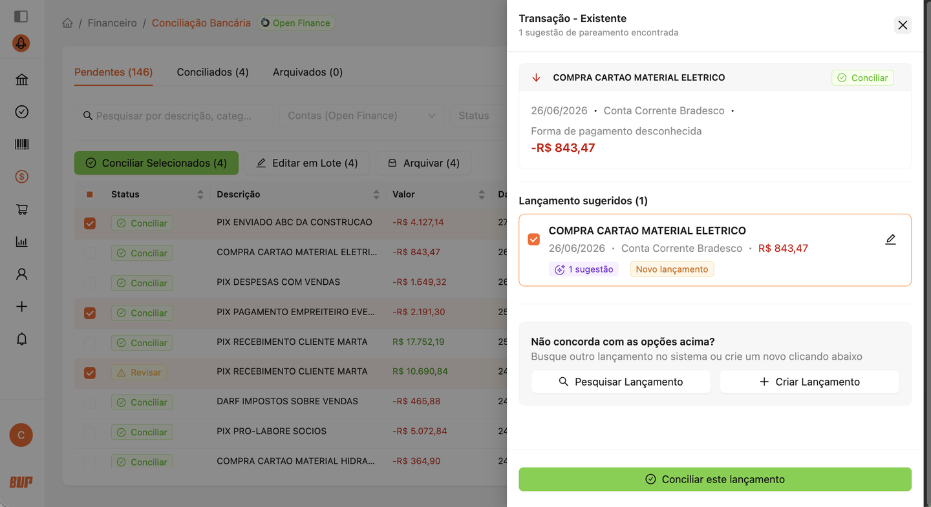931x507 pixels.
Task: Uncheck the suggested lançamento COMPRA CARTAO checkbox
Action: (x=534, y=240)
